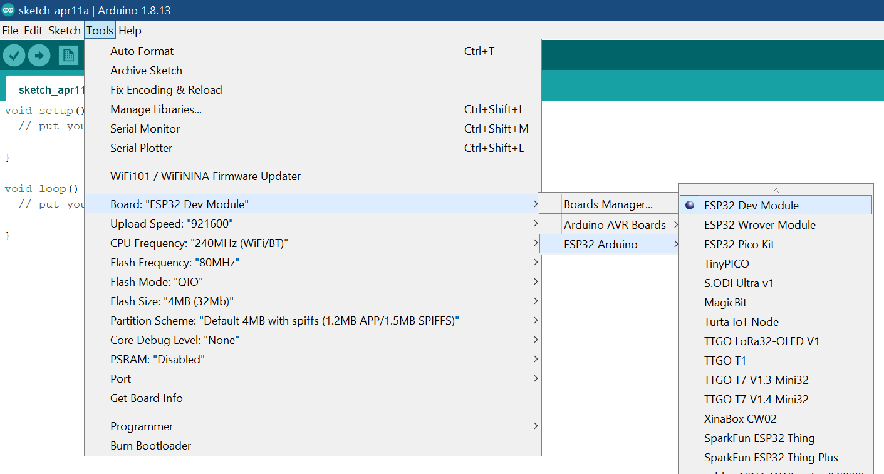Select the SparkFun ESP32 Thing Plus board
The height and width of the screenshot is (474, 884).
click(776, 458)
